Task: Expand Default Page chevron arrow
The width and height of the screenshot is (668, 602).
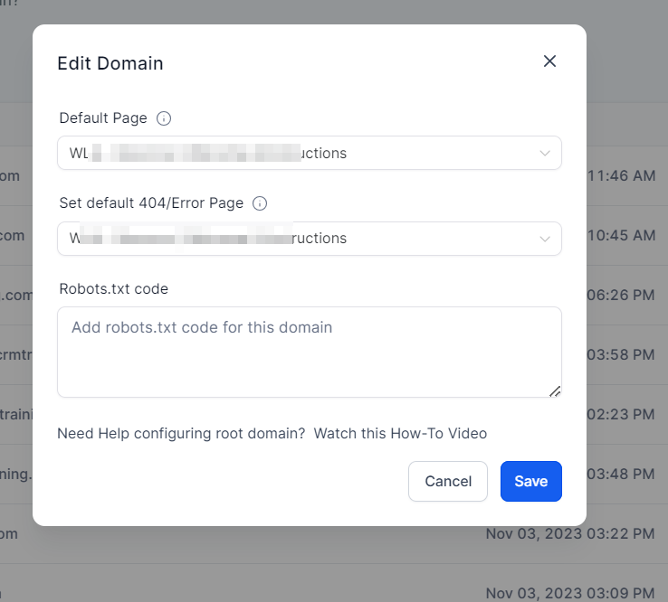Action: pyautogui.click(x=545, y=153)
